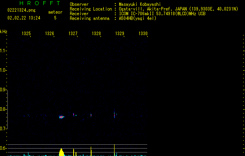The height and width of the screenshot is (156, 245).
Task: Click the 1327 time axis marker
Action: point(73,34)
